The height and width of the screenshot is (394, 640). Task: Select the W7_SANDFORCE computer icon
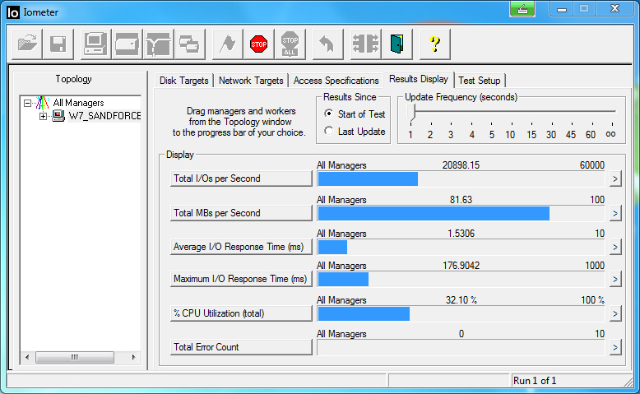click(x=58, y=116)
